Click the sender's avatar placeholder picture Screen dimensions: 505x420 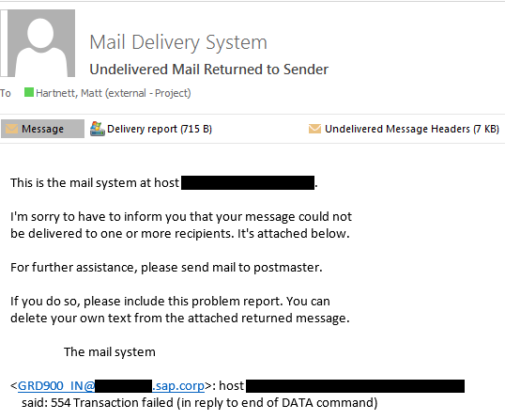coord(38,43)
